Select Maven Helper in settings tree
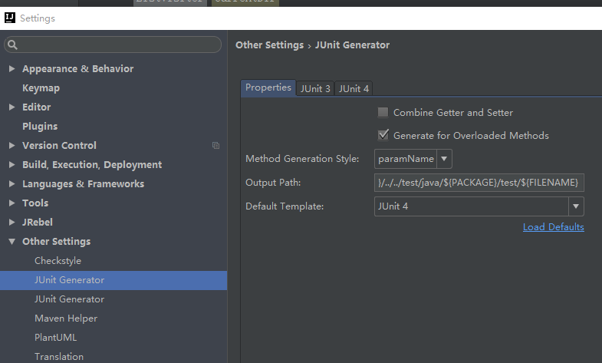602x363 pixels. pos(66,318)
